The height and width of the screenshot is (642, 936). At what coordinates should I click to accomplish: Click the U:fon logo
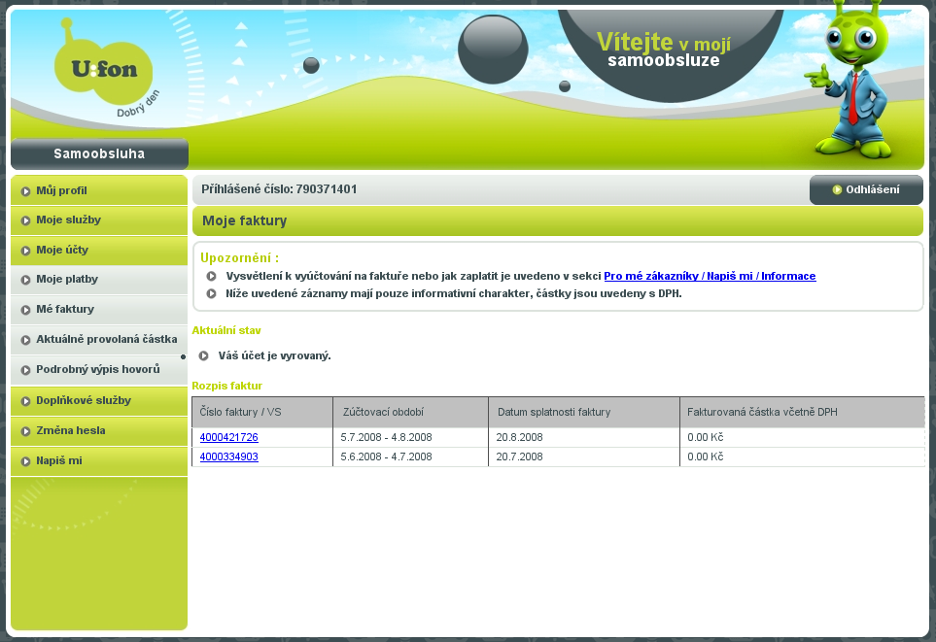tap(103, 67)
